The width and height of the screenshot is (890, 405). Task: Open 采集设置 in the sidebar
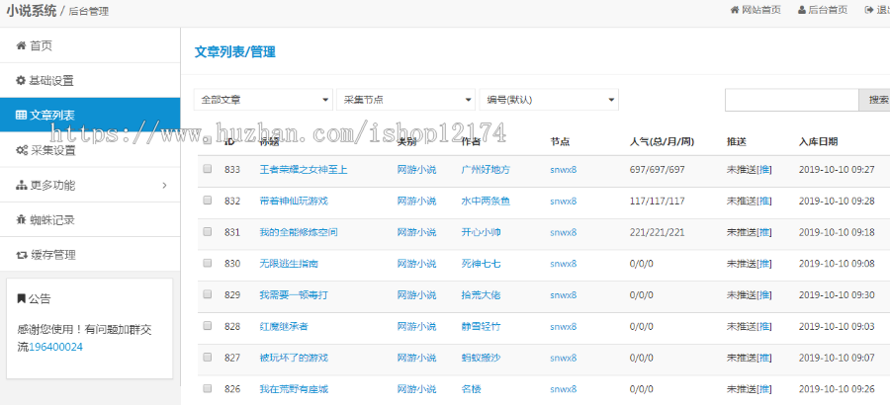point(90,150)
